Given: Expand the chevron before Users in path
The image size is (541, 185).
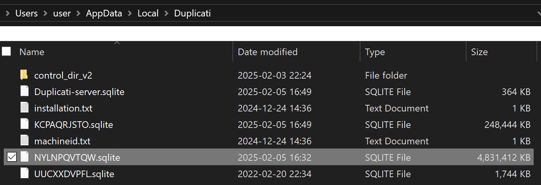Looking at the screenshot, I should click(8, 13).
